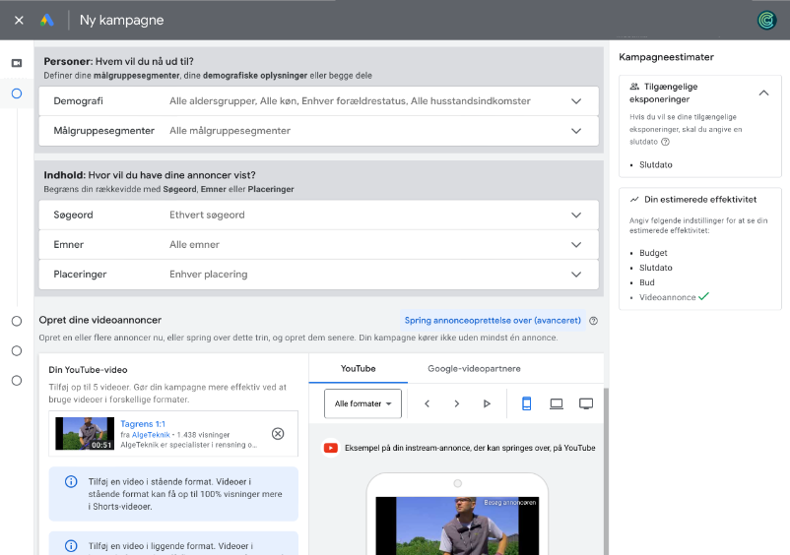Select the active step circle in sidebar
The image size is (790, 555).
pos(17,93)
